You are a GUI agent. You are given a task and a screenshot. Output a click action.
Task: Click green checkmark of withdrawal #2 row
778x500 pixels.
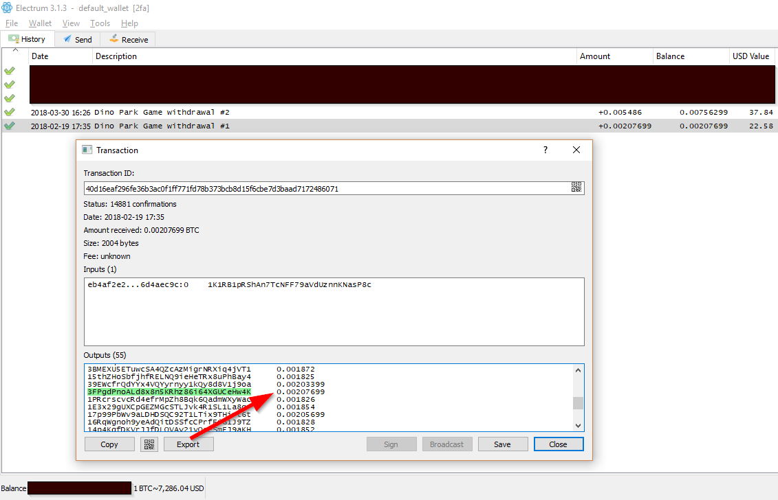(10, 112)
